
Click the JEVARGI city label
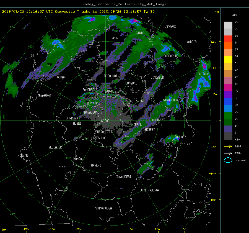coord(171,27)
